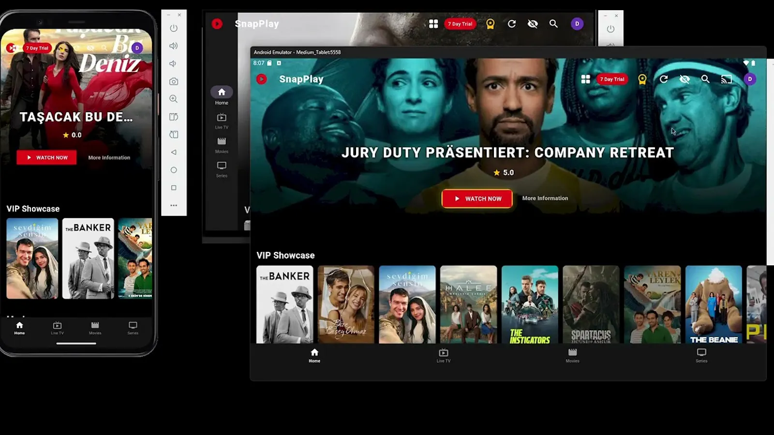774x435 pixels.
Task: Click 7 Day Trial in the back SnapPlay window
Action: (460, 24)
